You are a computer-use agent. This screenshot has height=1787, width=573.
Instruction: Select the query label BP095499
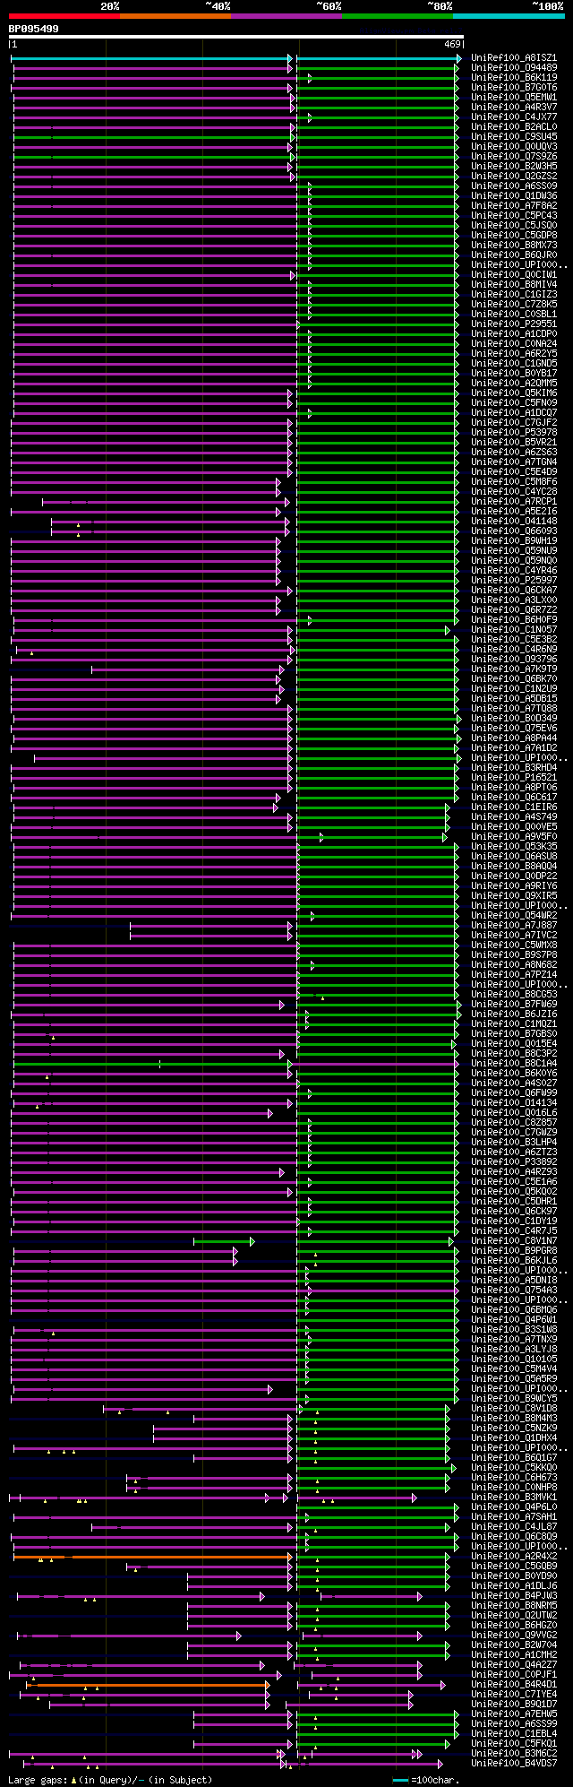(34, 29)
